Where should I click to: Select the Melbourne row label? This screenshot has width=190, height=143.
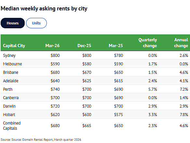12,64
